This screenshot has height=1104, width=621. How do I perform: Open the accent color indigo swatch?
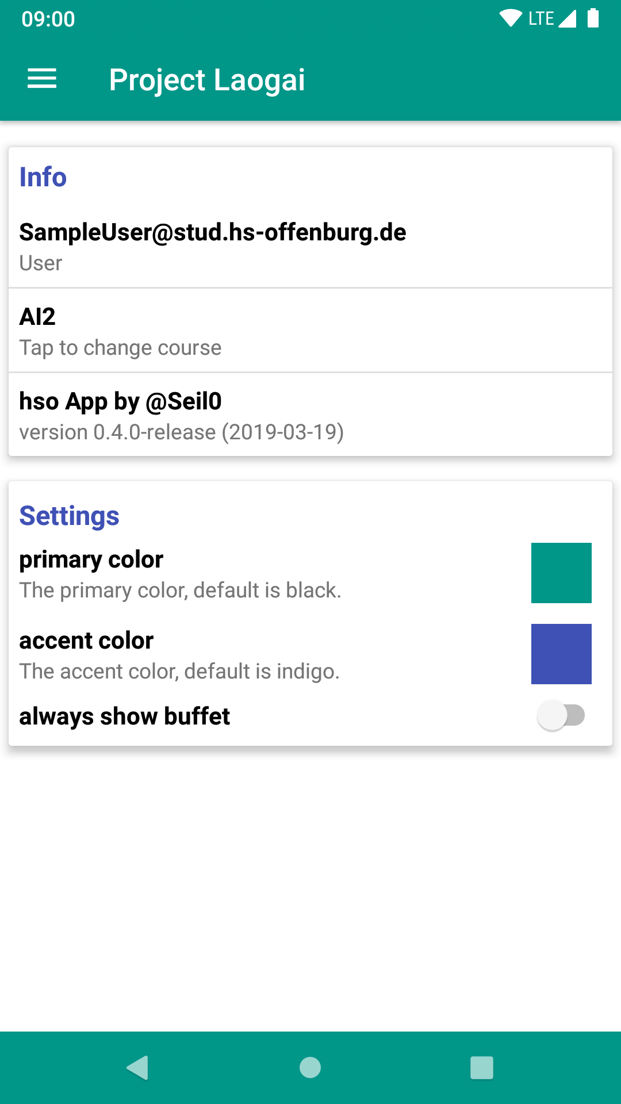(x=561, y=654)
